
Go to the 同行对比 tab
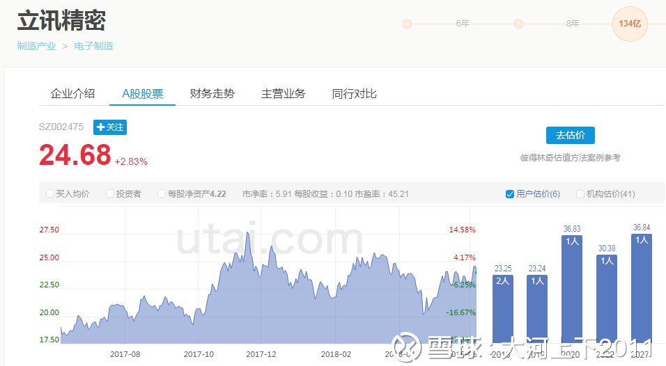pos(354,94)
